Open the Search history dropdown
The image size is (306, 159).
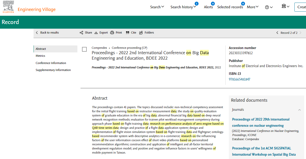183,7
